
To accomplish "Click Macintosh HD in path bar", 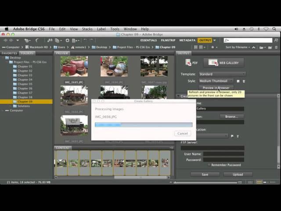I will [37, 47].
